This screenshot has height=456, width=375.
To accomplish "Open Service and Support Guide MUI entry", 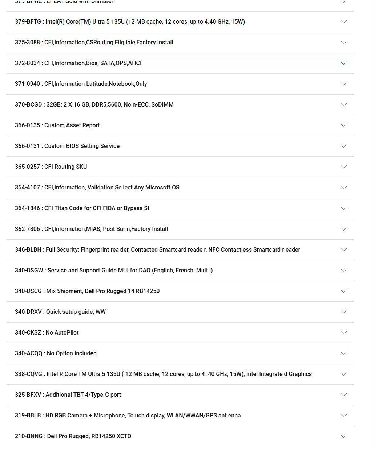I will pyautogui.click(x=180, y=271).
